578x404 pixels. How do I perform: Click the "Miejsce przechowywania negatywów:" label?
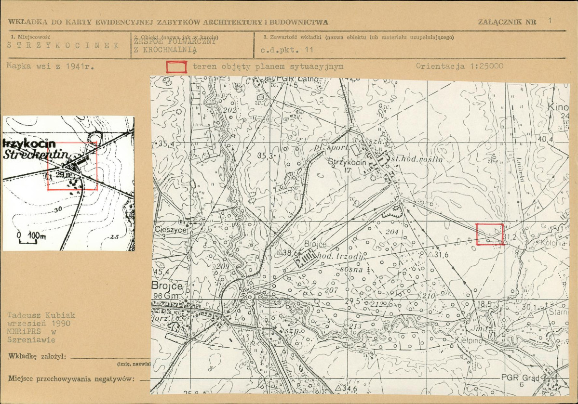71,378
